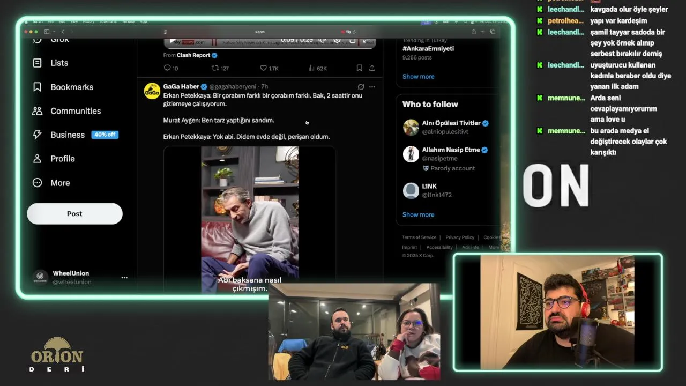Toggle the Safari sidebar button
Viewport: 686px width, 386px height.
click(x=47, y=32)
